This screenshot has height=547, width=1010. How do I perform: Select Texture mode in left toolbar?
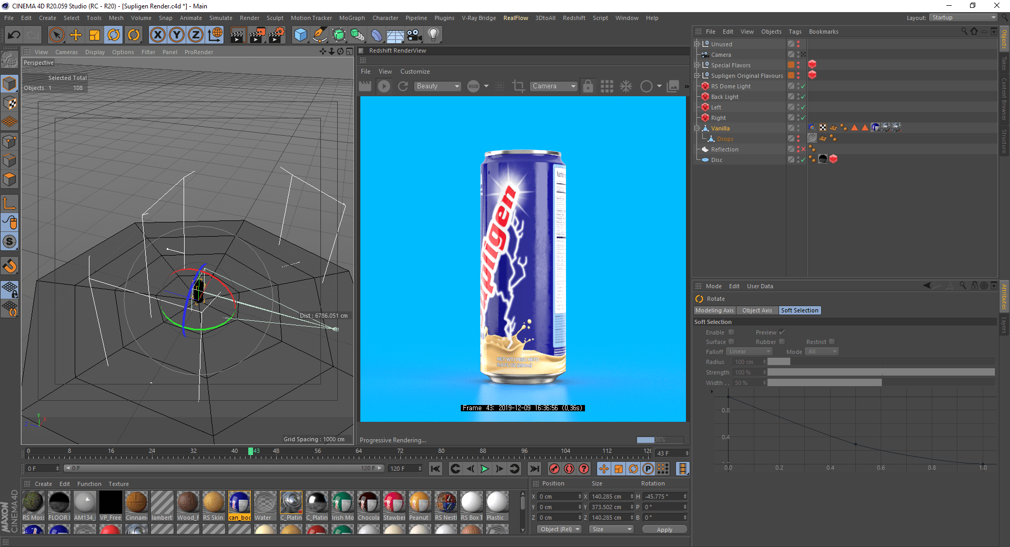(10, 103)
